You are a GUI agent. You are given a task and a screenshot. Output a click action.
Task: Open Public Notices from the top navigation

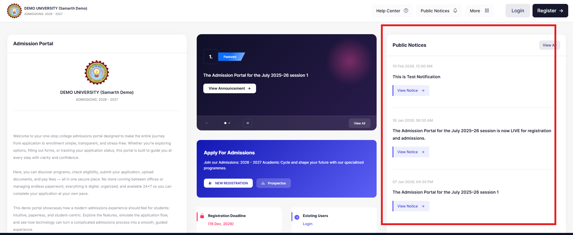(x=438, y=11)
